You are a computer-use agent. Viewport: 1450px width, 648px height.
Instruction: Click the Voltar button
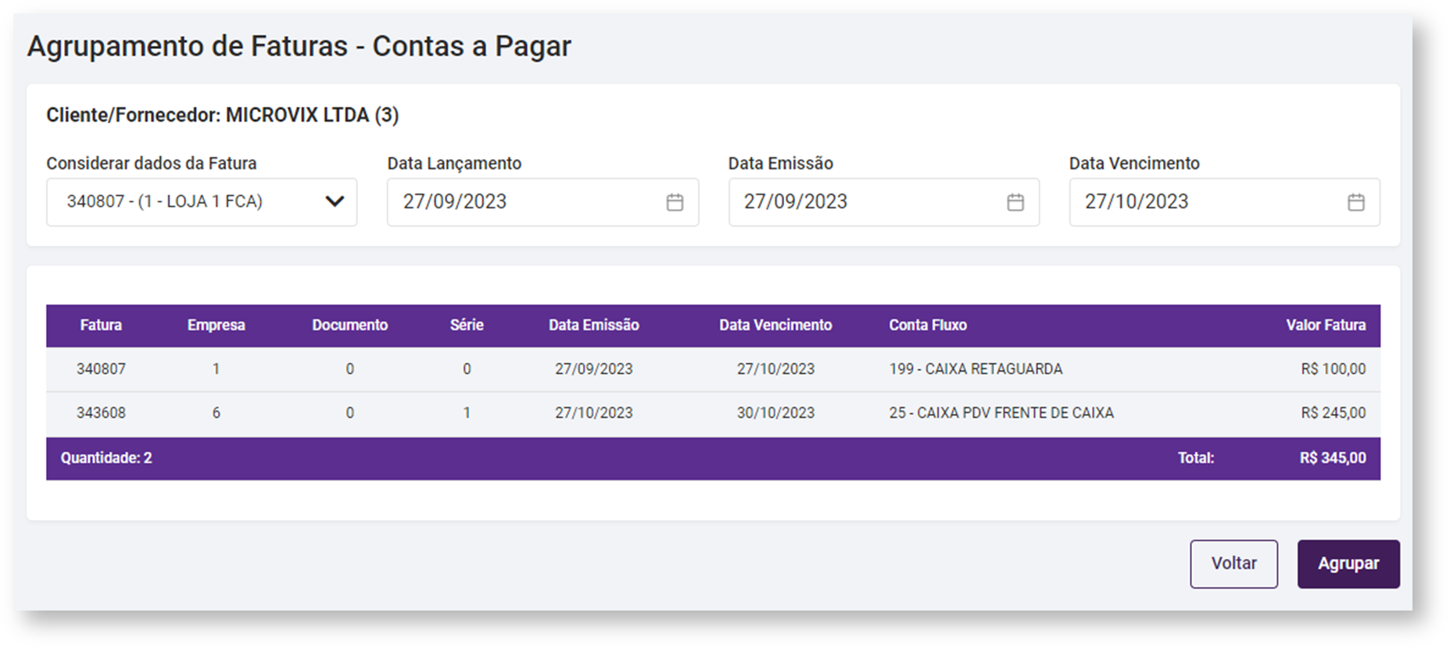point(1233,564)
